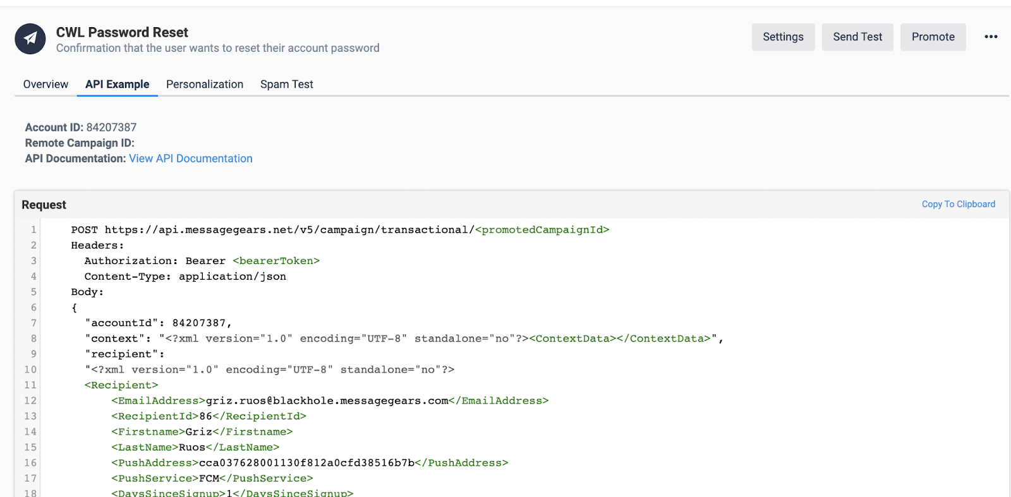The image size is (1011, 497).
Task: Open the Personalization tab
Action: 205,84
